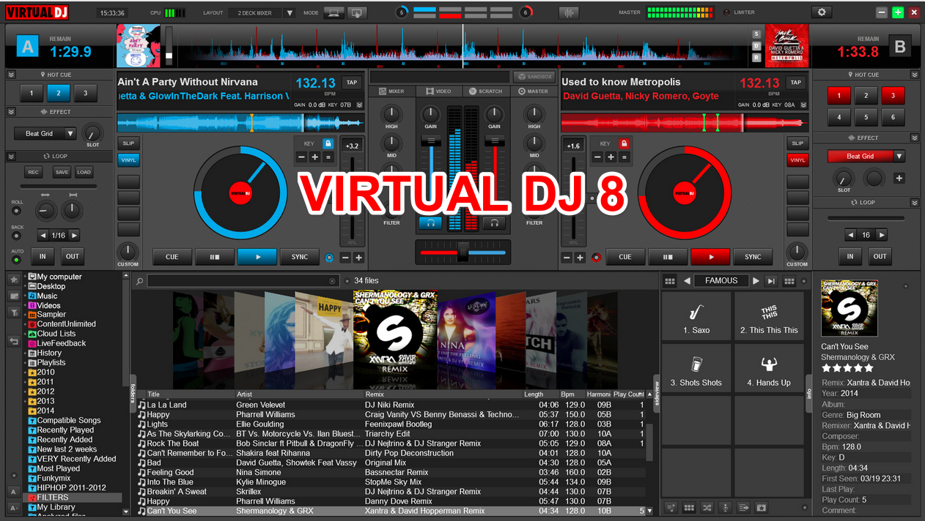Open the settings gear in the top bar
This screenshot has height=521, width=925.
coord(822,12)
